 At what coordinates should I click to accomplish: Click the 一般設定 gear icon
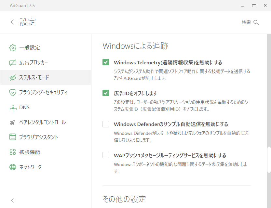tap(13, 48)
